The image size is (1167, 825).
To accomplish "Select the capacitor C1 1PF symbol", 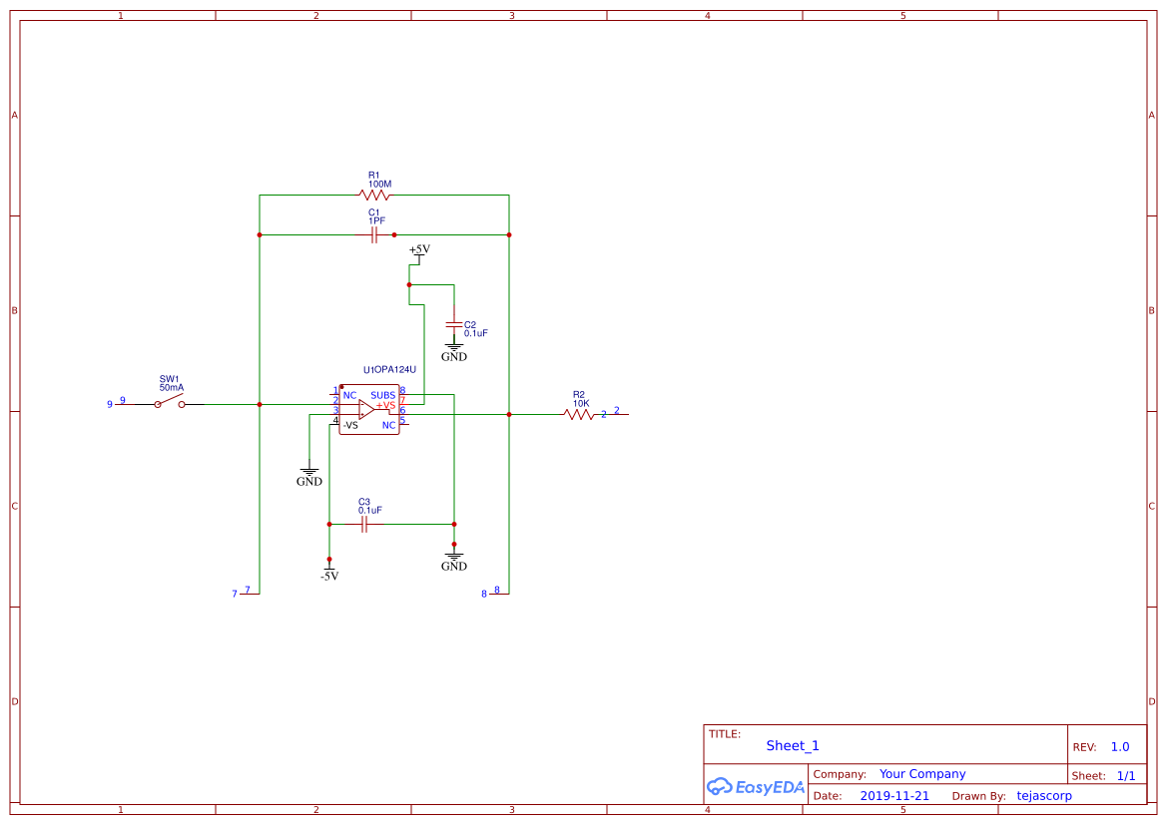I will [372, 234].
